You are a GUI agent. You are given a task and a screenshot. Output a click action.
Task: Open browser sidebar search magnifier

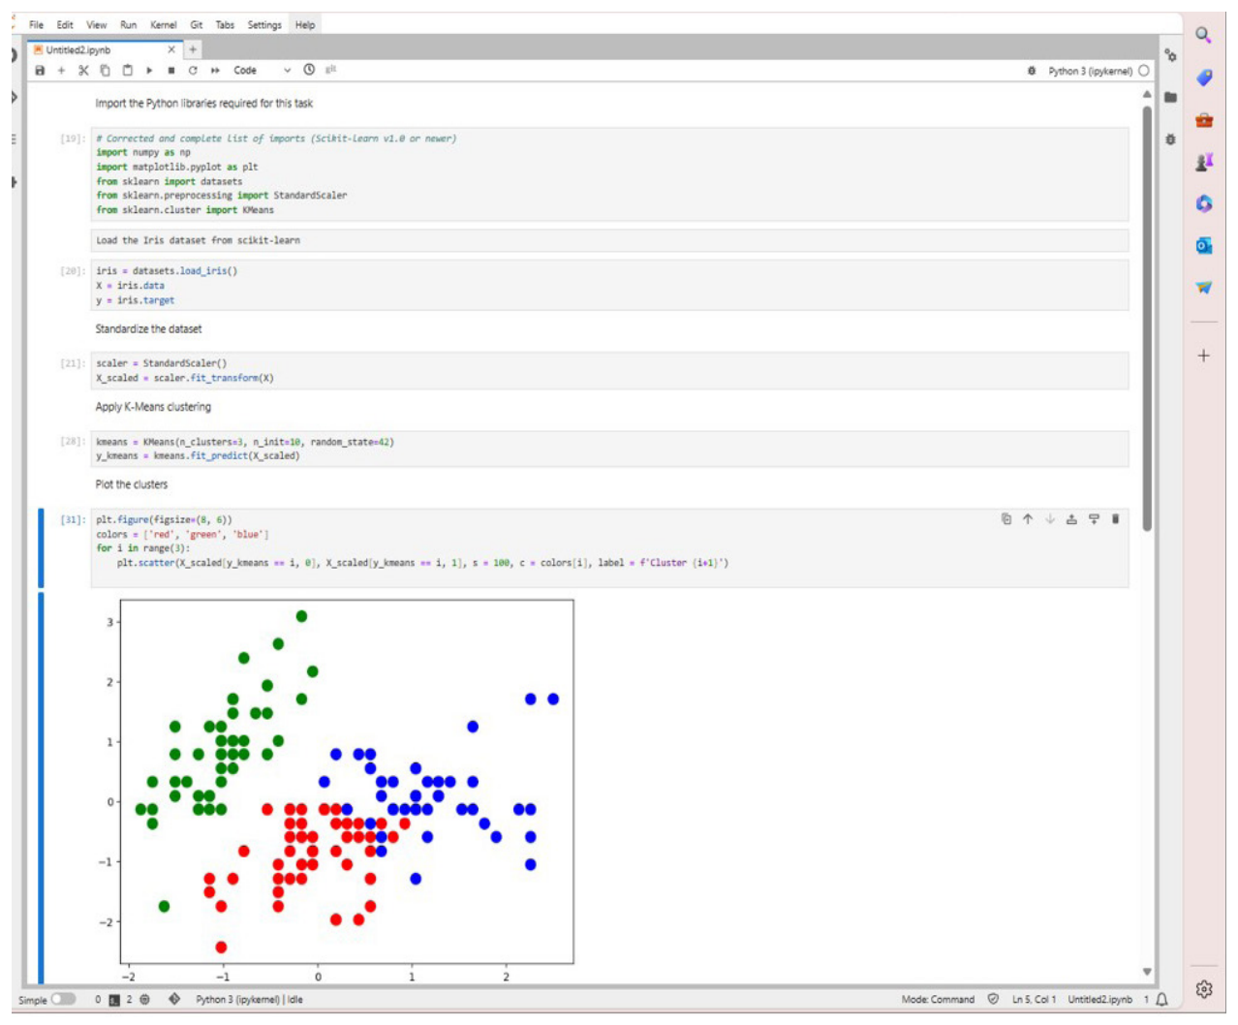[x=1203, y=36]
